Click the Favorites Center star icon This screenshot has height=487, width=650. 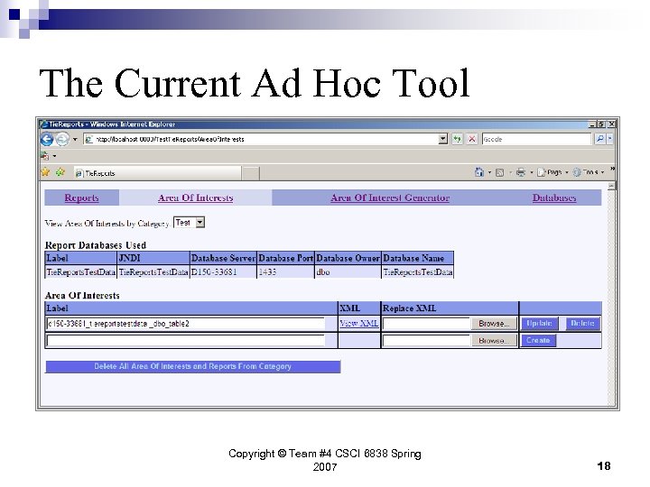[45, 172]
